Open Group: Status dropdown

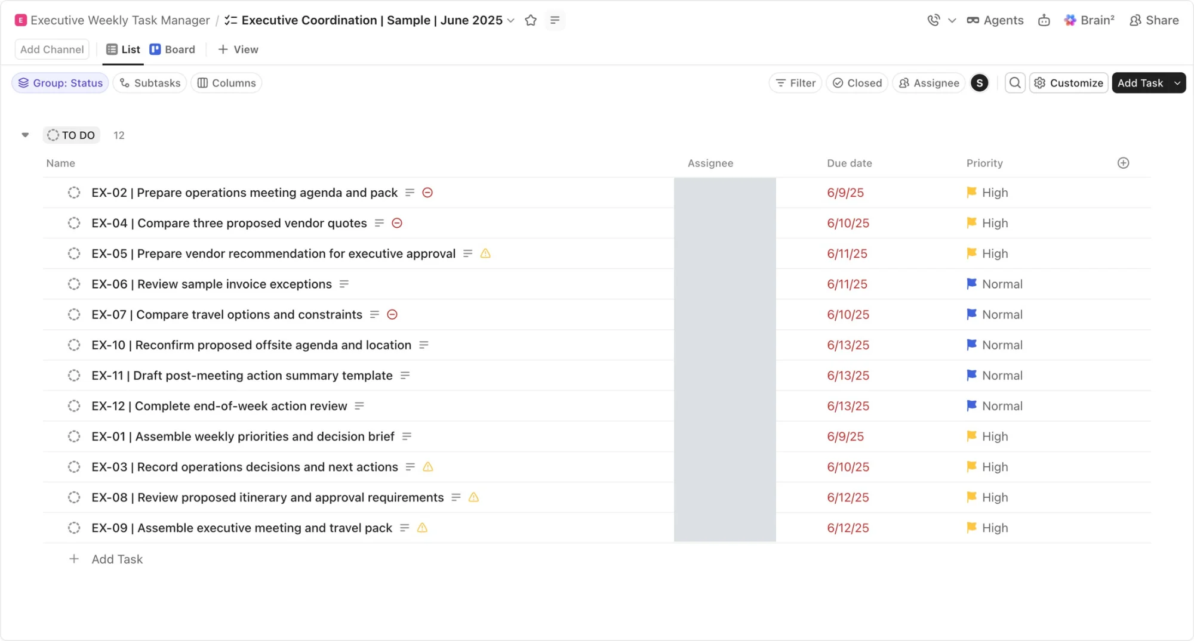[60, 83]
